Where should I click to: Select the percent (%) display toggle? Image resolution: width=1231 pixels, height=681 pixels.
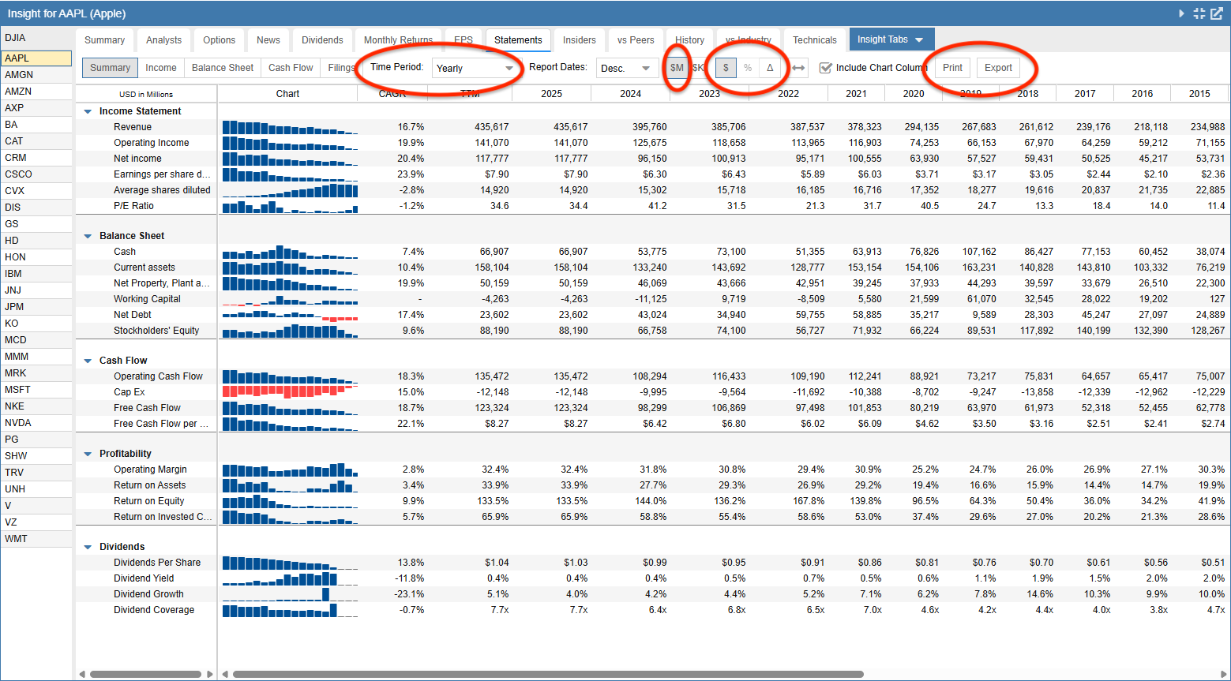748,68
